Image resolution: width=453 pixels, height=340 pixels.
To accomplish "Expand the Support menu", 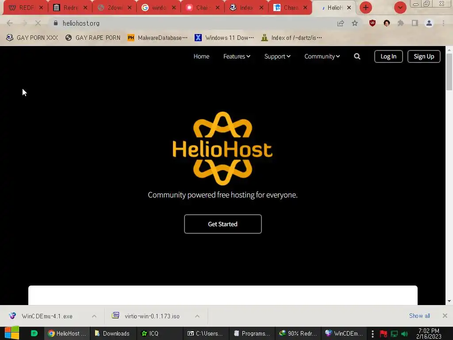I will (277, 56).
